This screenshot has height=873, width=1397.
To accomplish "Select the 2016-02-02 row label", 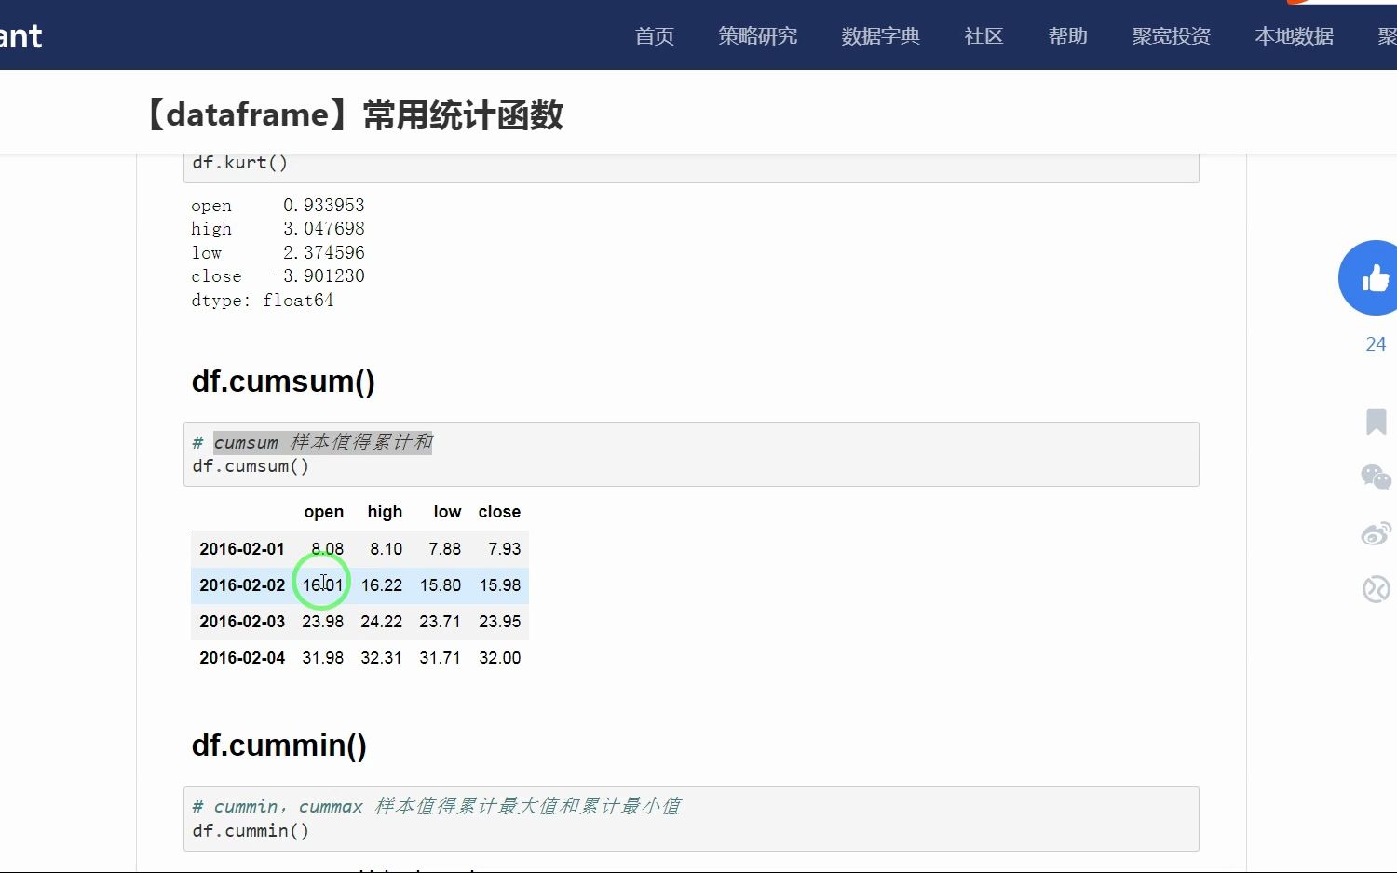I will coord(242,585).
